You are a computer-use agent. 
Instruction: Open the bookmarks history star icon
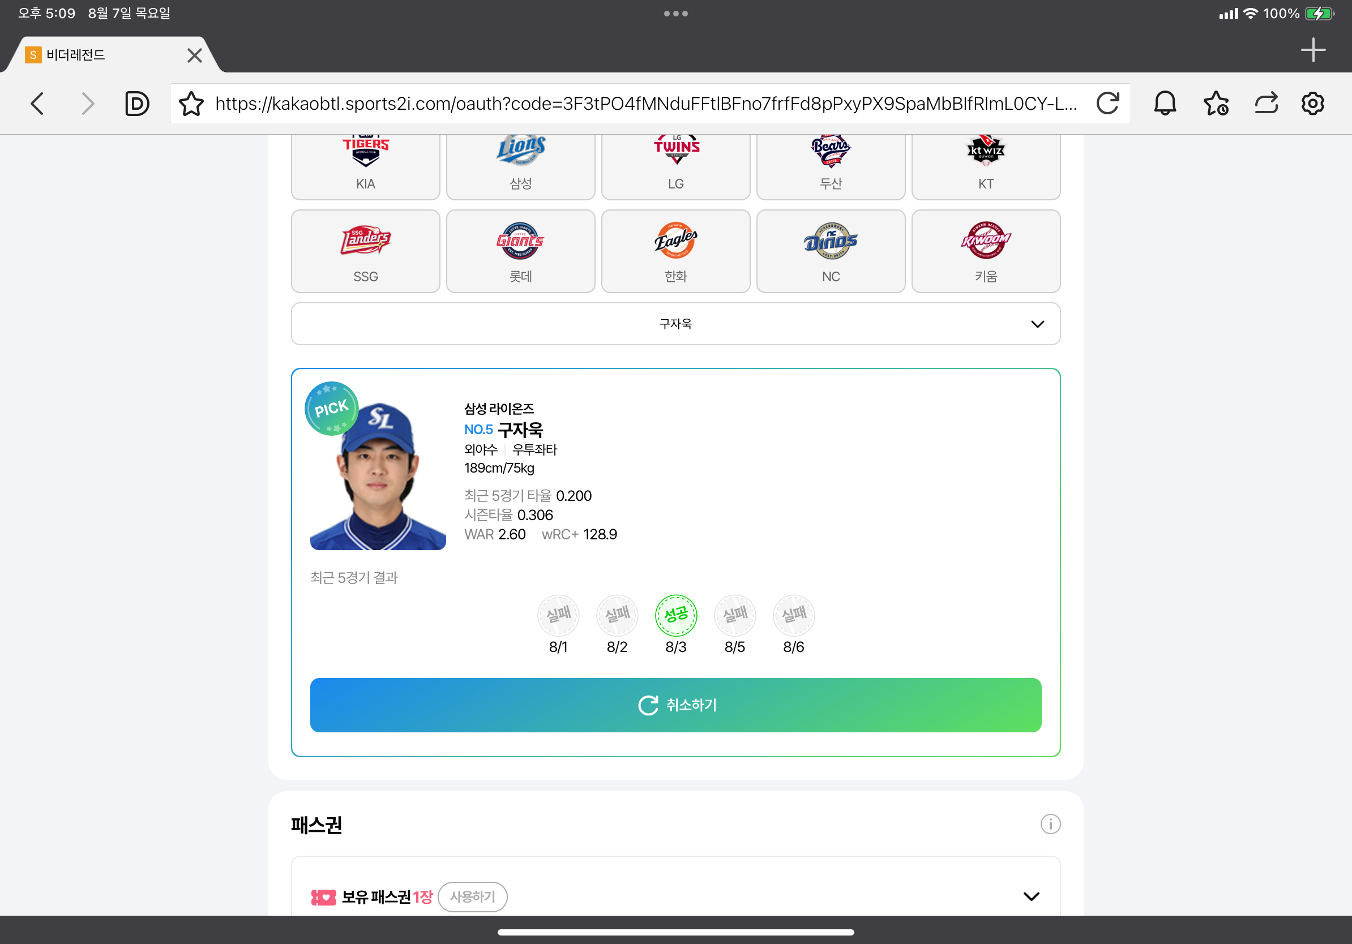[x=1216, y=104]
